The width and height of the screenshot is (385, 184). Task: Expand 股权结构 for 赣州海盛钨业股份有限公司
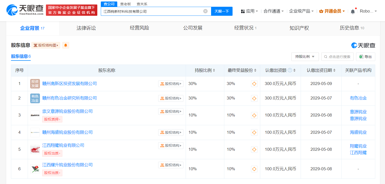click(171, 132)
